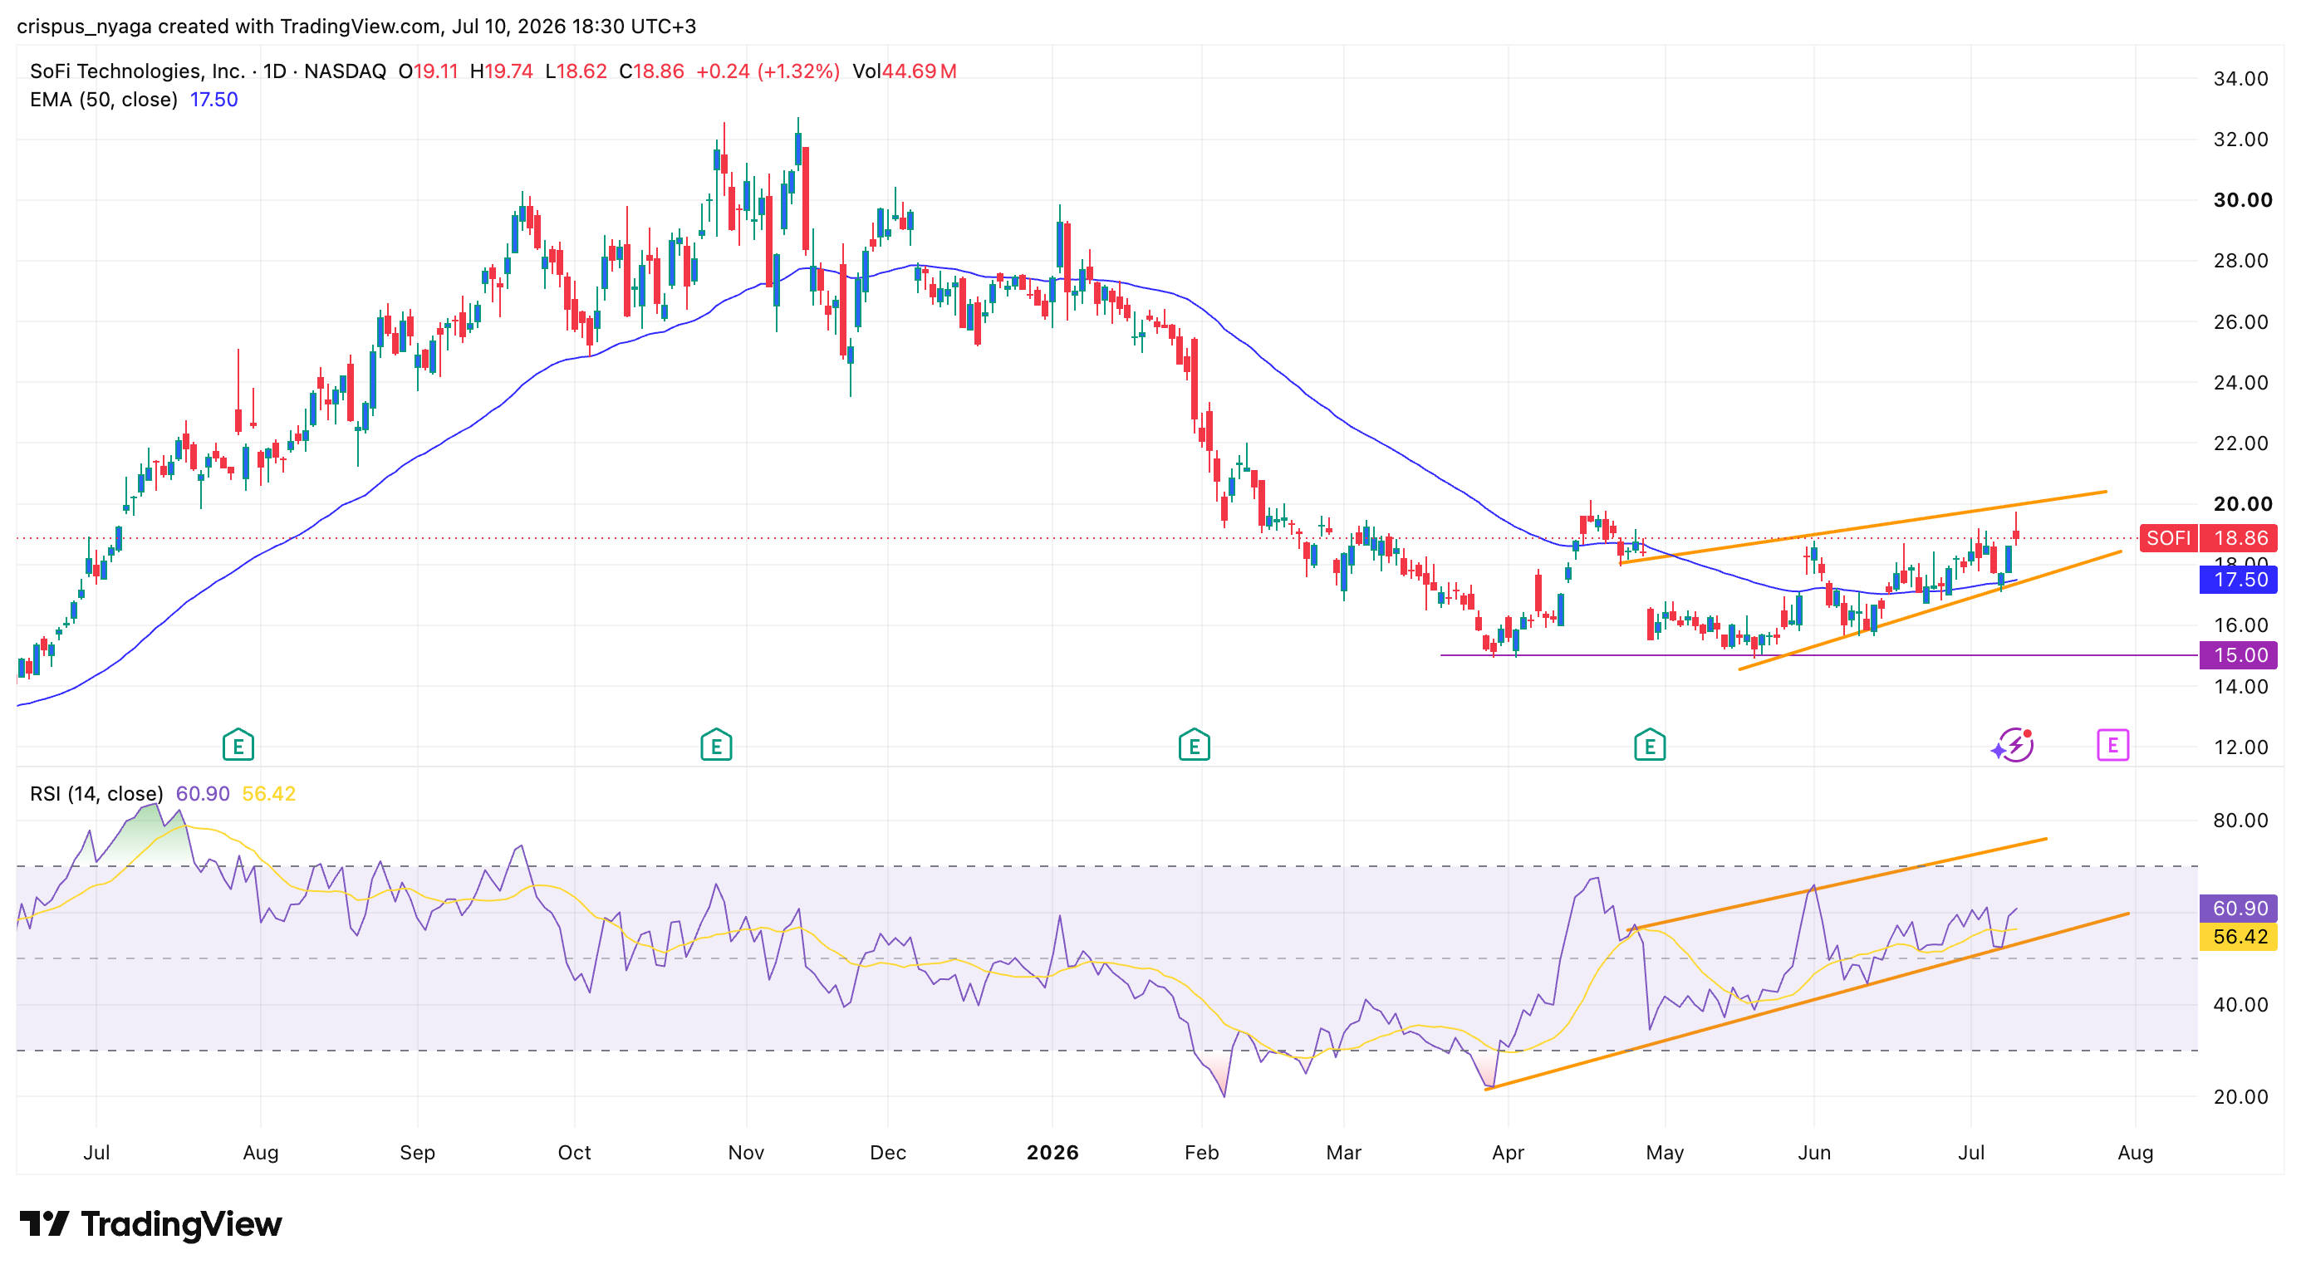Viewport: 2301px width, 1274px height.
Task: Click the 12.00 price scale label
Action: tap(2240, 747)
